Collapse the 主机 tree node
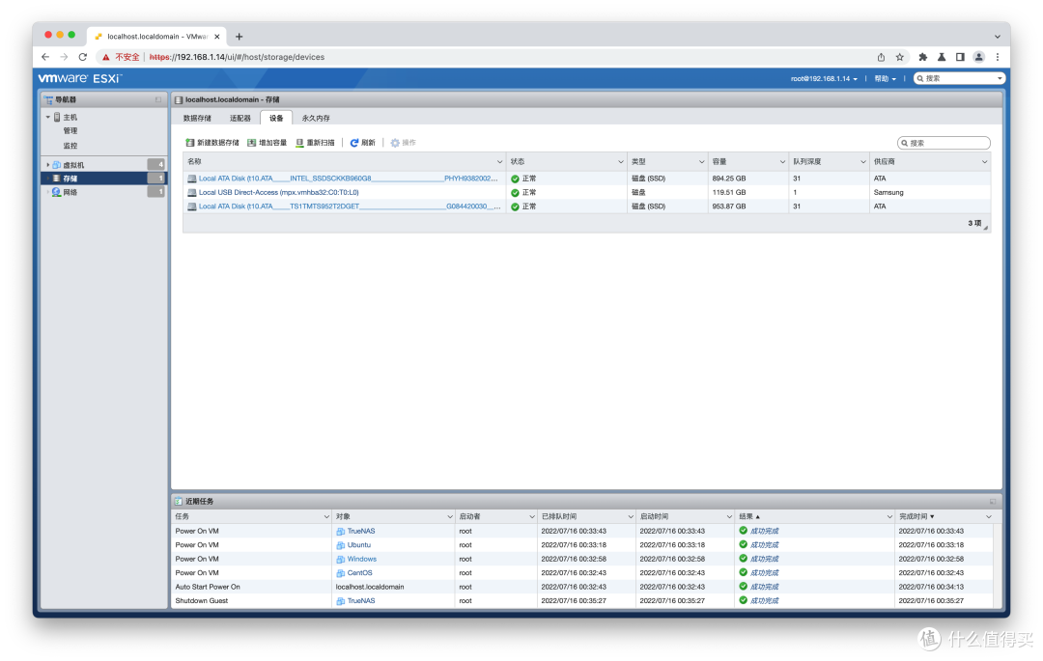 tap(47, 117)
